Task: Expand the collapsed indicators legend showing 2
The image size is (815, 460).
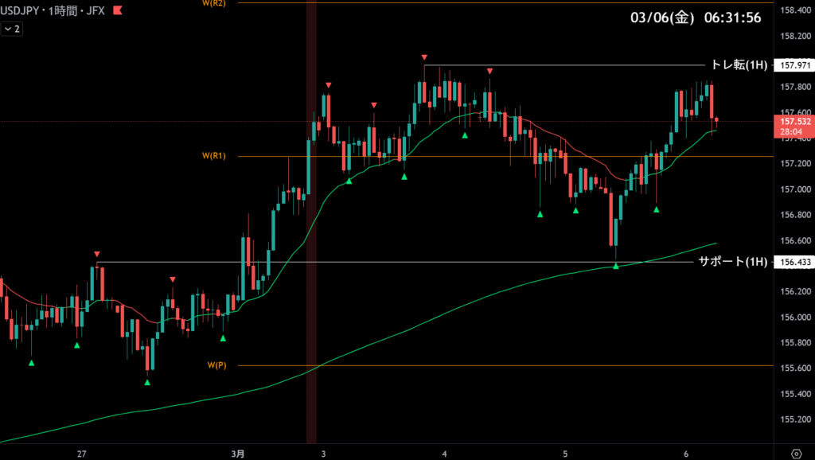Action: point(12,29)
